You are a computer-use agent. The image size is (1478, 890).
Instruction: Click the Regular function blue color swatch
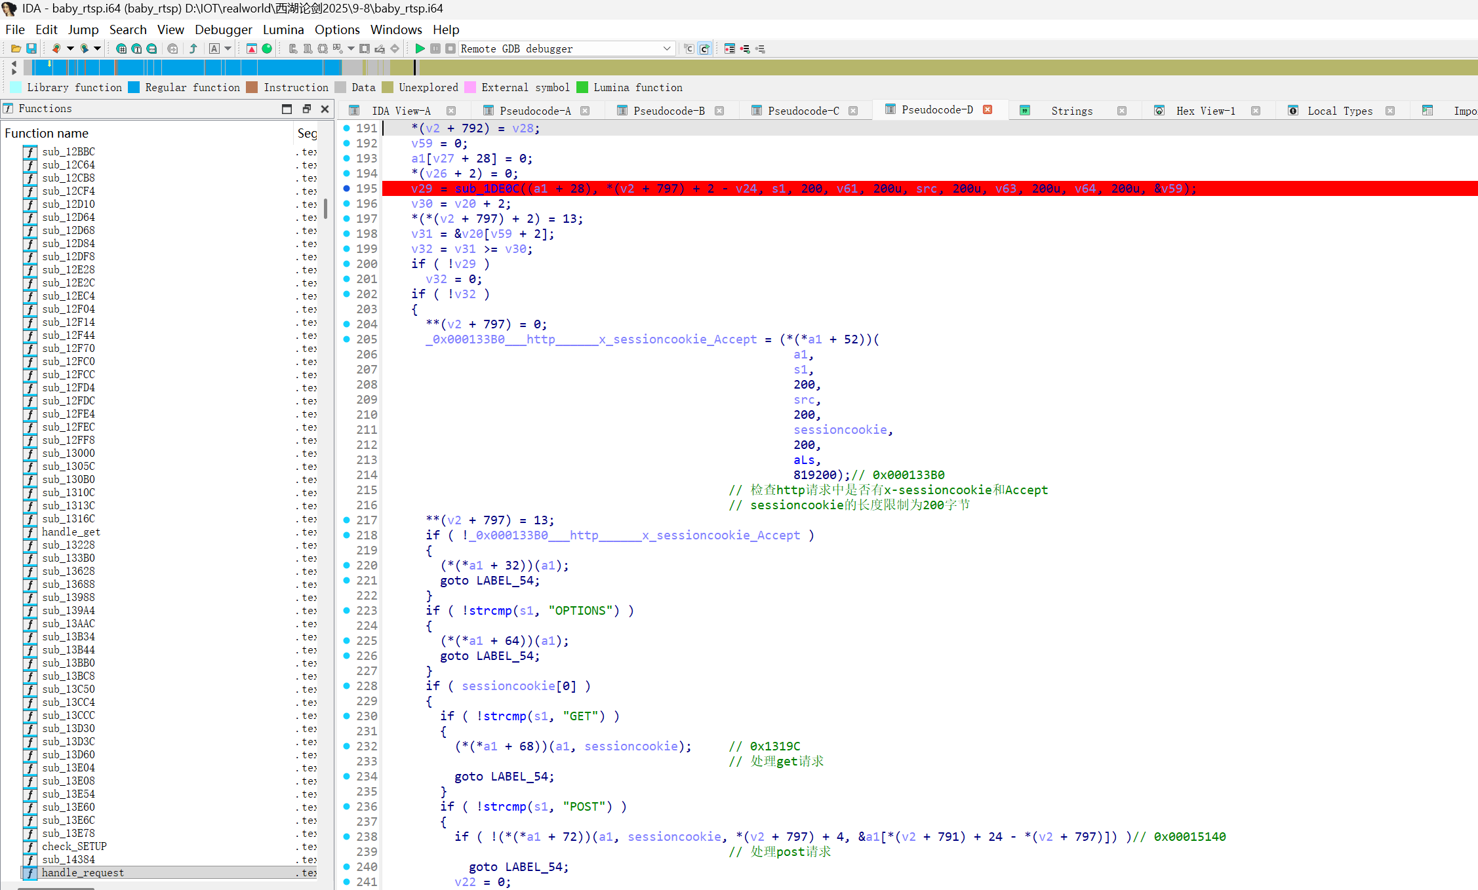click(134, 87)
